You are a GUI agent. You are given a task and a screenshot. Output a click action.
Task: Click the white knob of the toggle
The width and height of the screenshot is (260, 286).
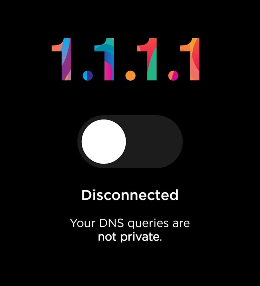coord(104,142)
